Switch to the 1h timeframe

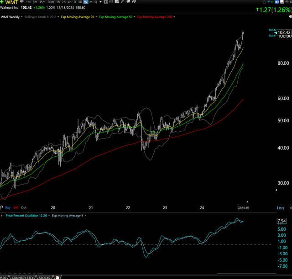click(x=58, y=2)
